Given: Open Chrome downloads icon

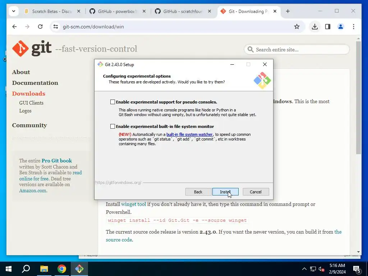Looking at the screenshot, I should (315, 27).
